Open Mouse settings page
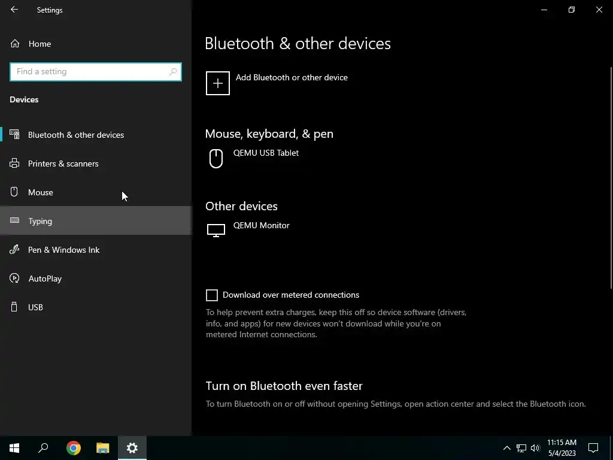Image resolution: width=613 pixels, height=460 pixels. pyautogui.click(x=96, y=192)
